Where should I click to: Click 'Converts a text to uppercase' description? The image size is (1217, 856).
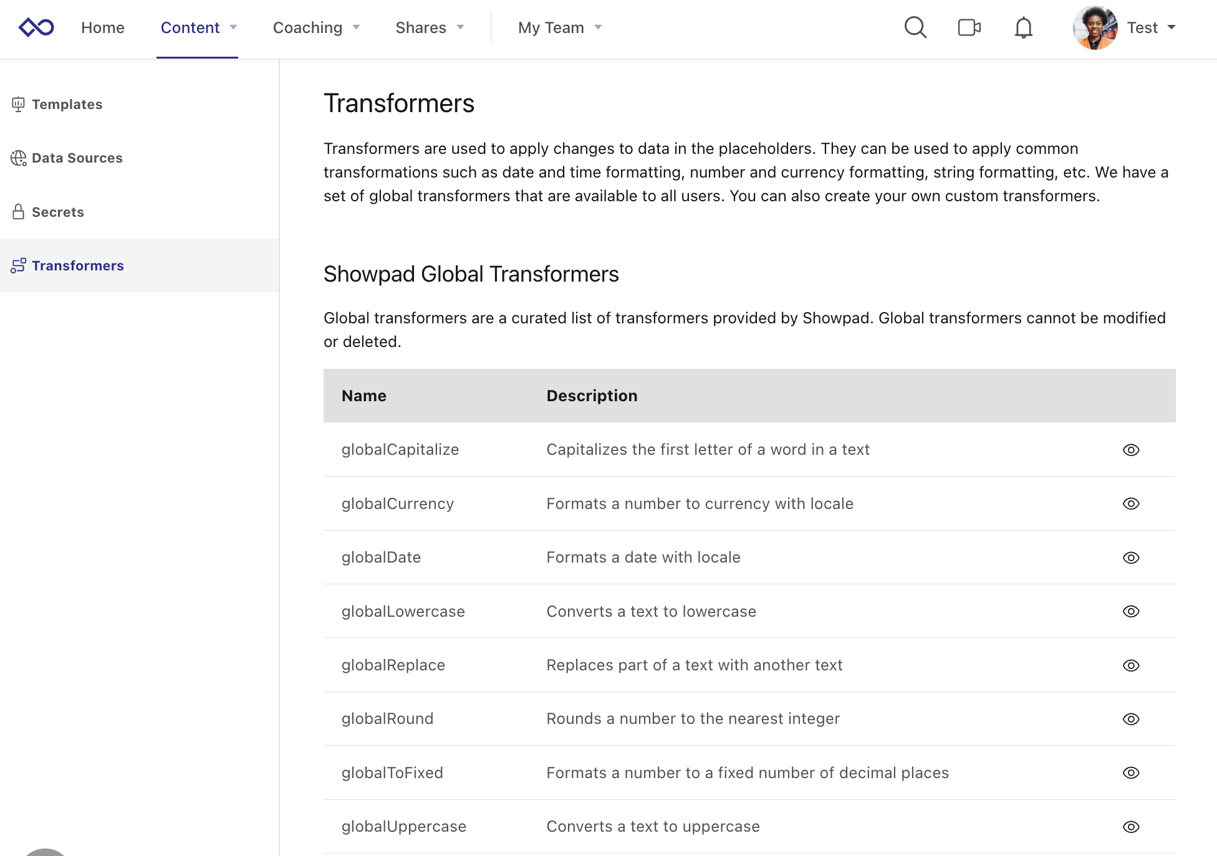click(653, 826)
